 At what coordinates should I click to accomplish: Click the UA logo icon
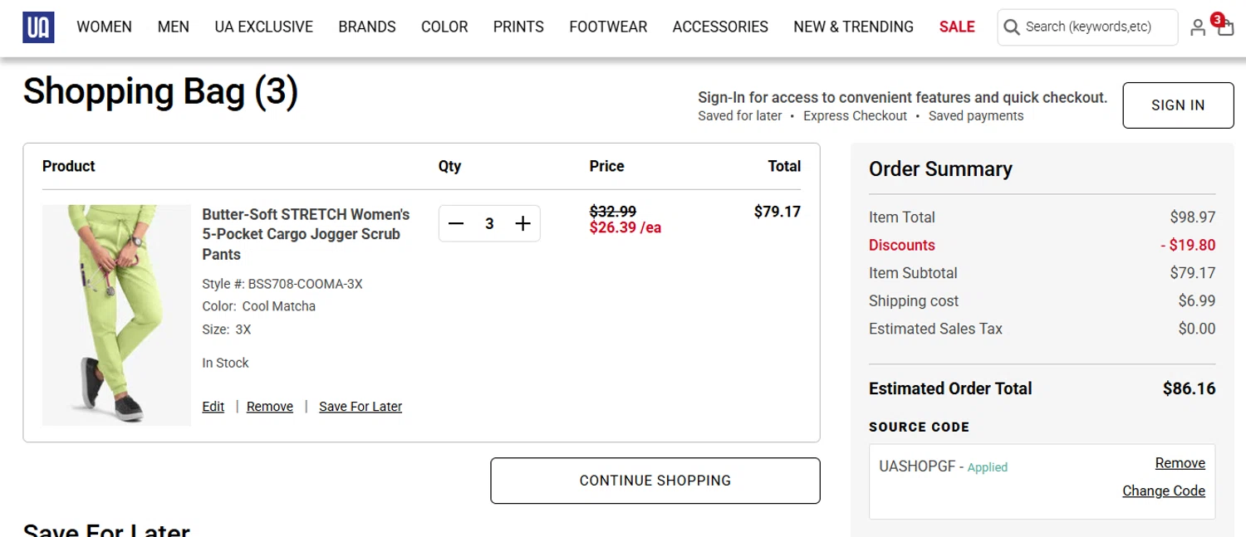[38, 27]
